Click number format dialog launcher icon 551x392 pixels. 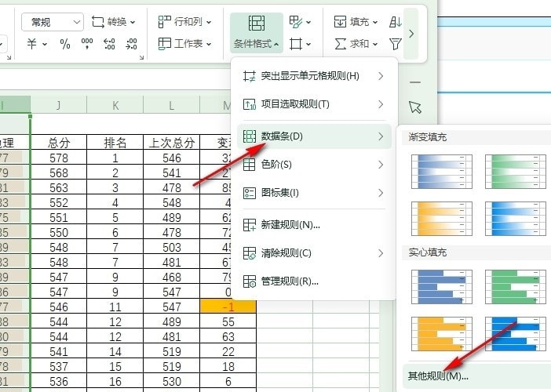(141, 57)
